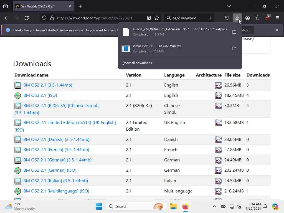Click the browser back arrow
This screenshot has height=213, width=284.
(7, 18)
